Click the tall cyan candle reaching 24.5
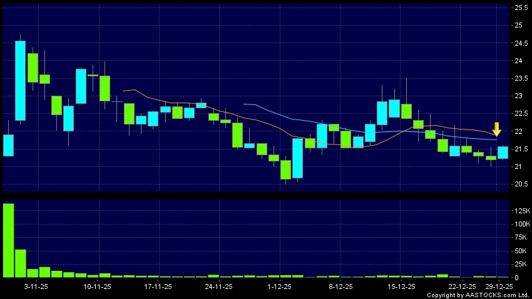The height and width of the screenshot is (299, 532). coord(21,80)
